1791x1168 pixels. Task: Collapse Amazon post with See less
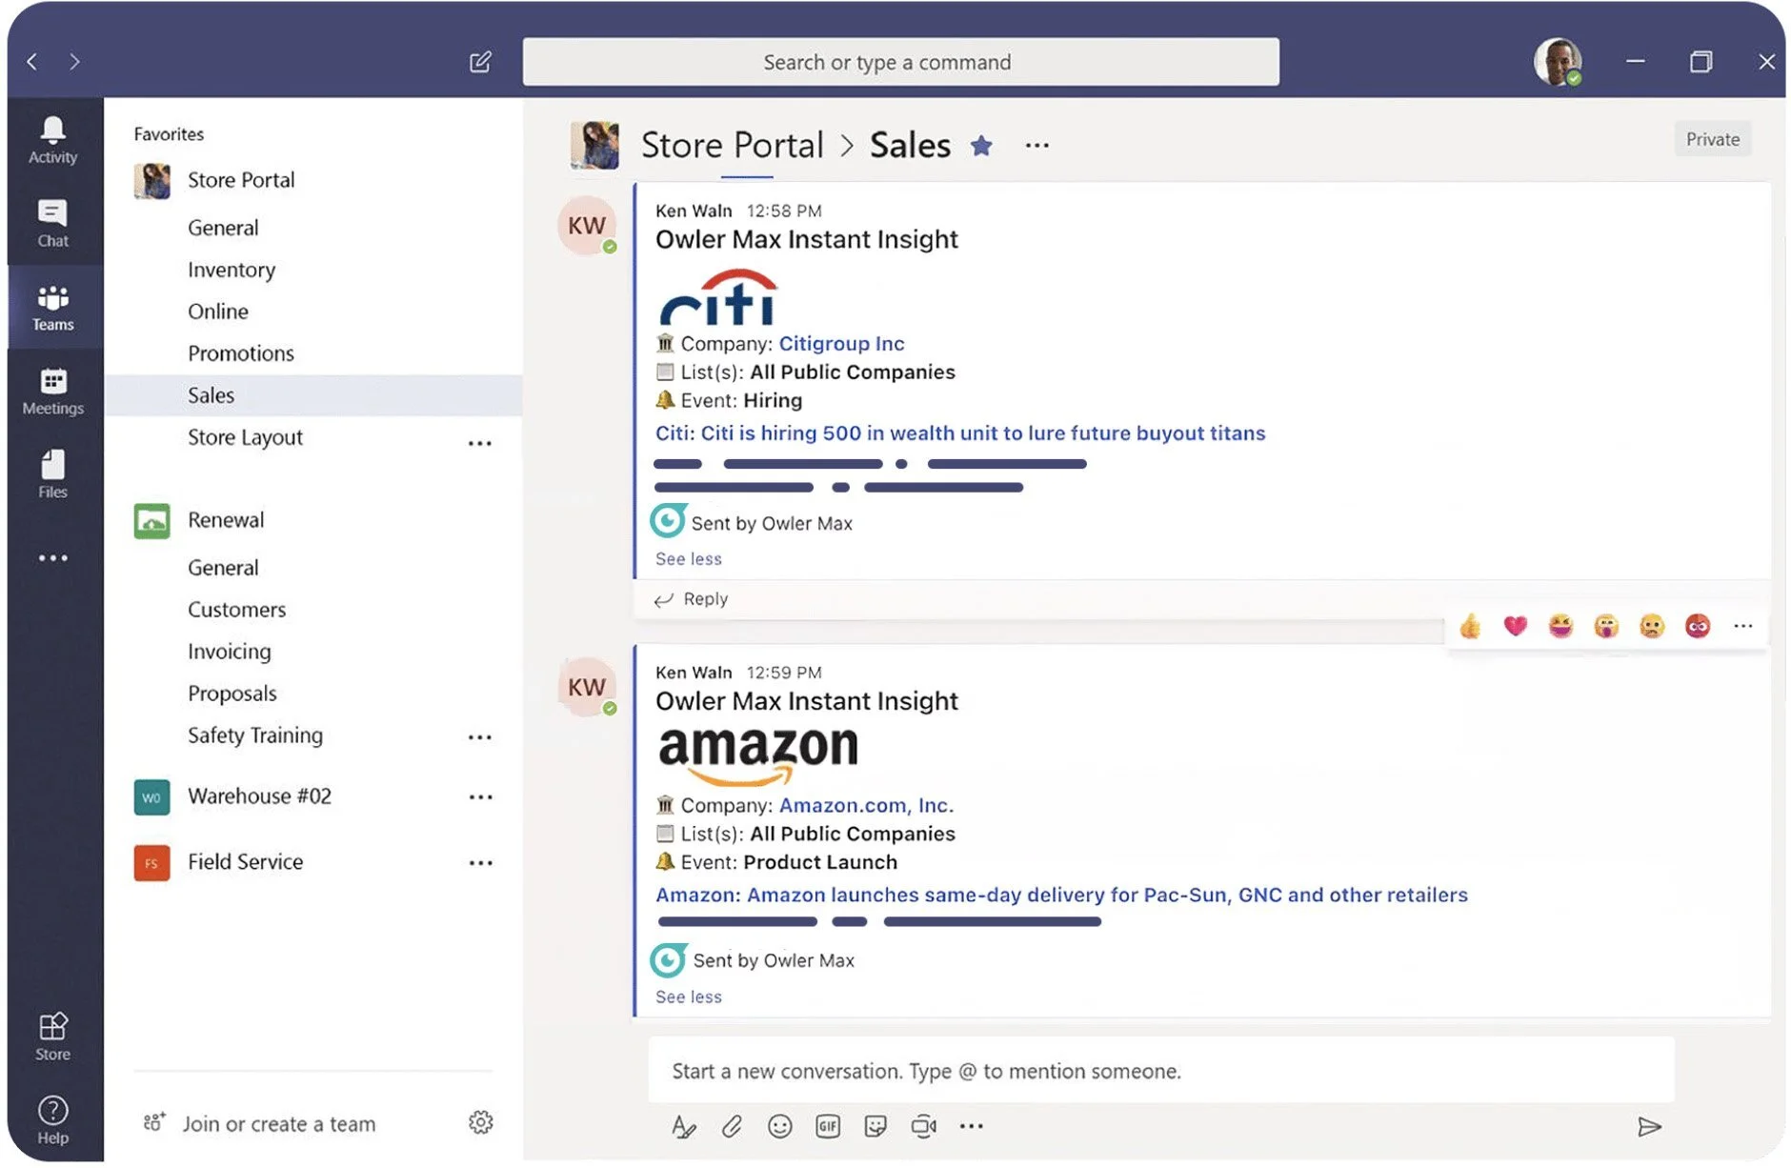688,997
